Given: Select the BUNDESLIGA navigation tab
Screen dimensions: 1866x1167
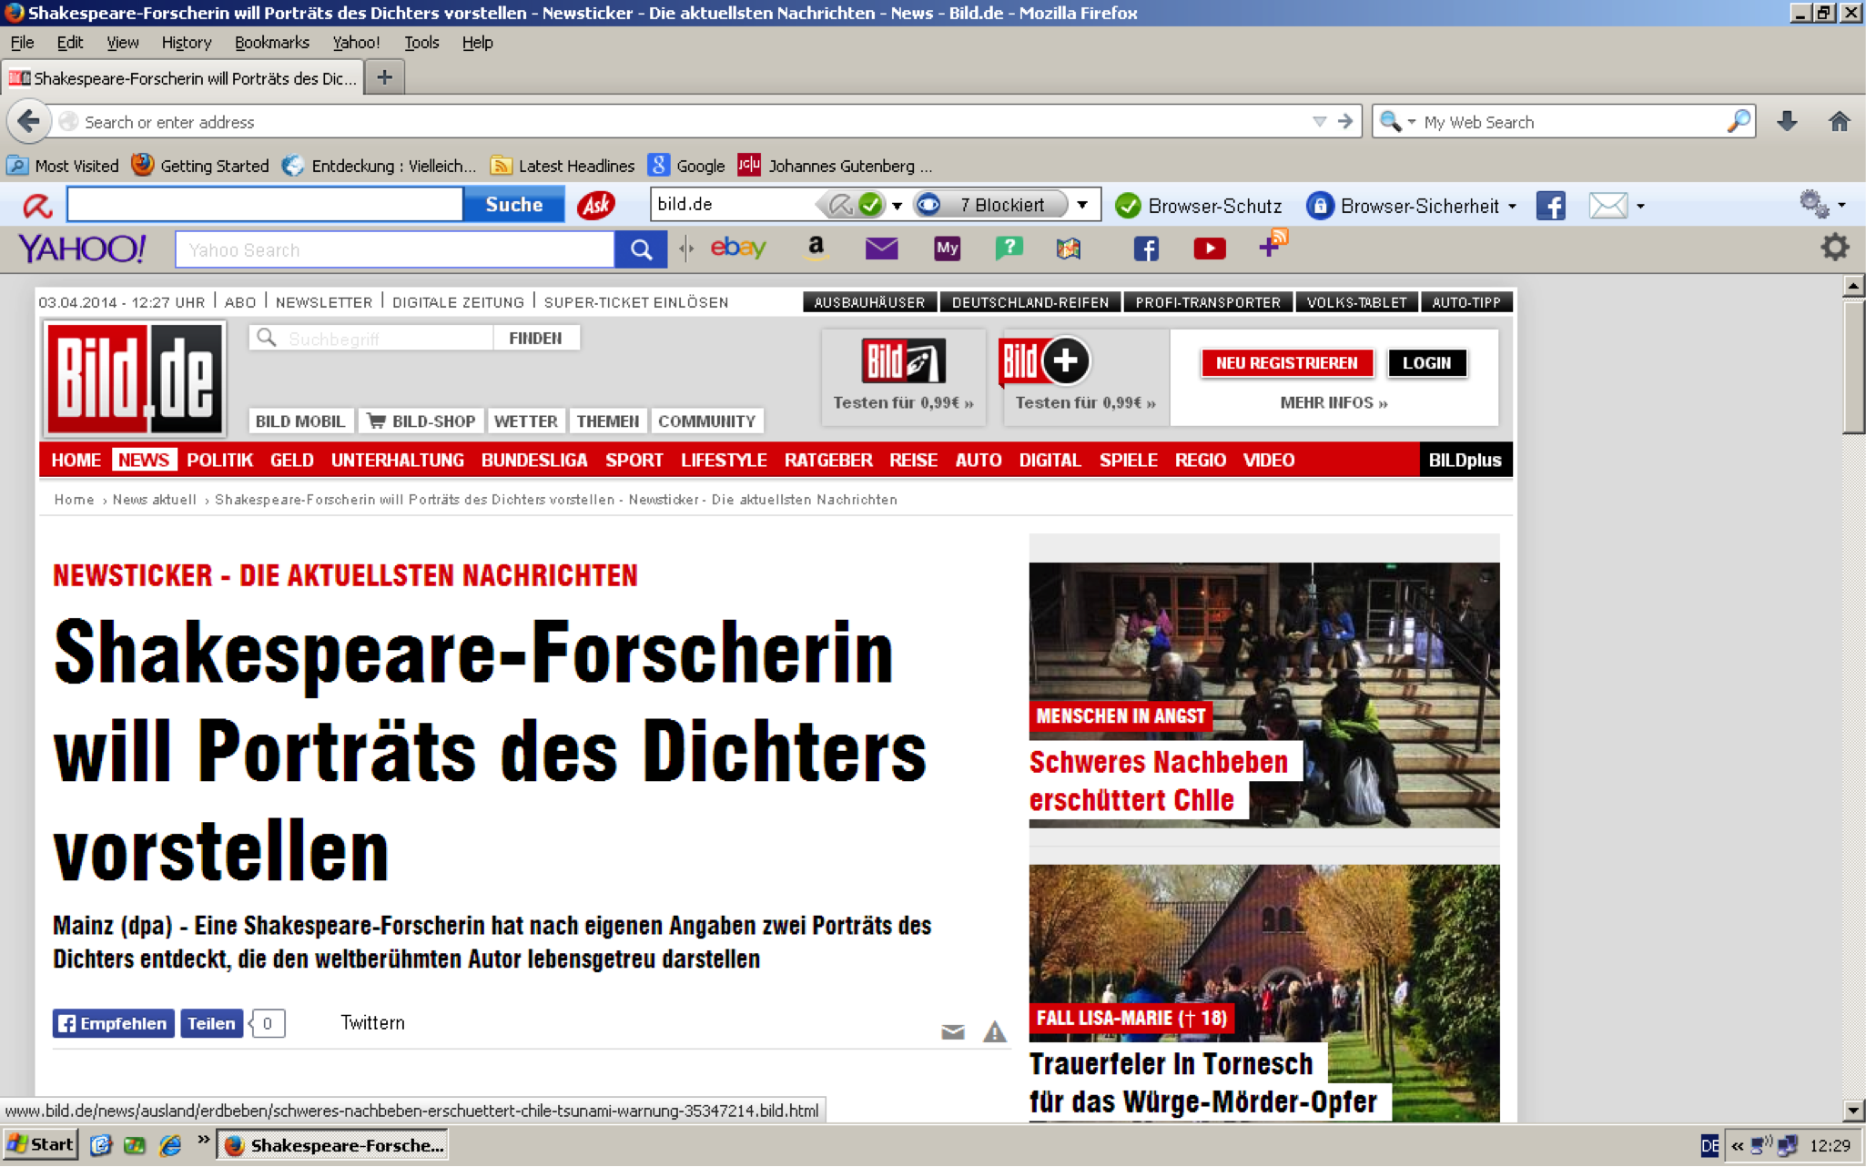Looking at the screenshot, I should coord(534,460).
